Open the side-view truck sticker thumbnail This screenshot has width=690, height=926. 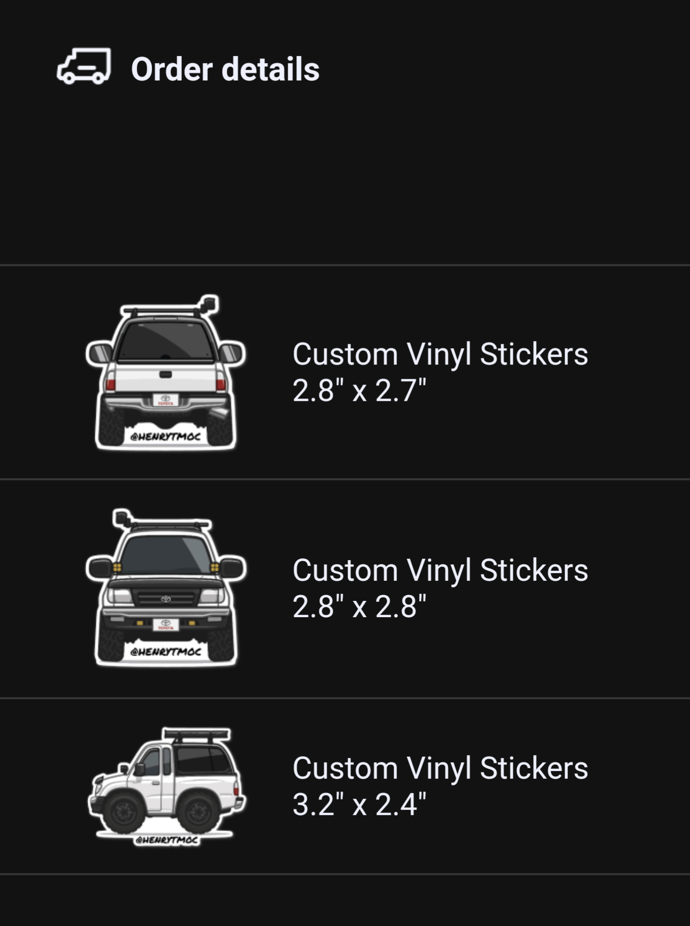pyautogui.click(x=166, y=786)
